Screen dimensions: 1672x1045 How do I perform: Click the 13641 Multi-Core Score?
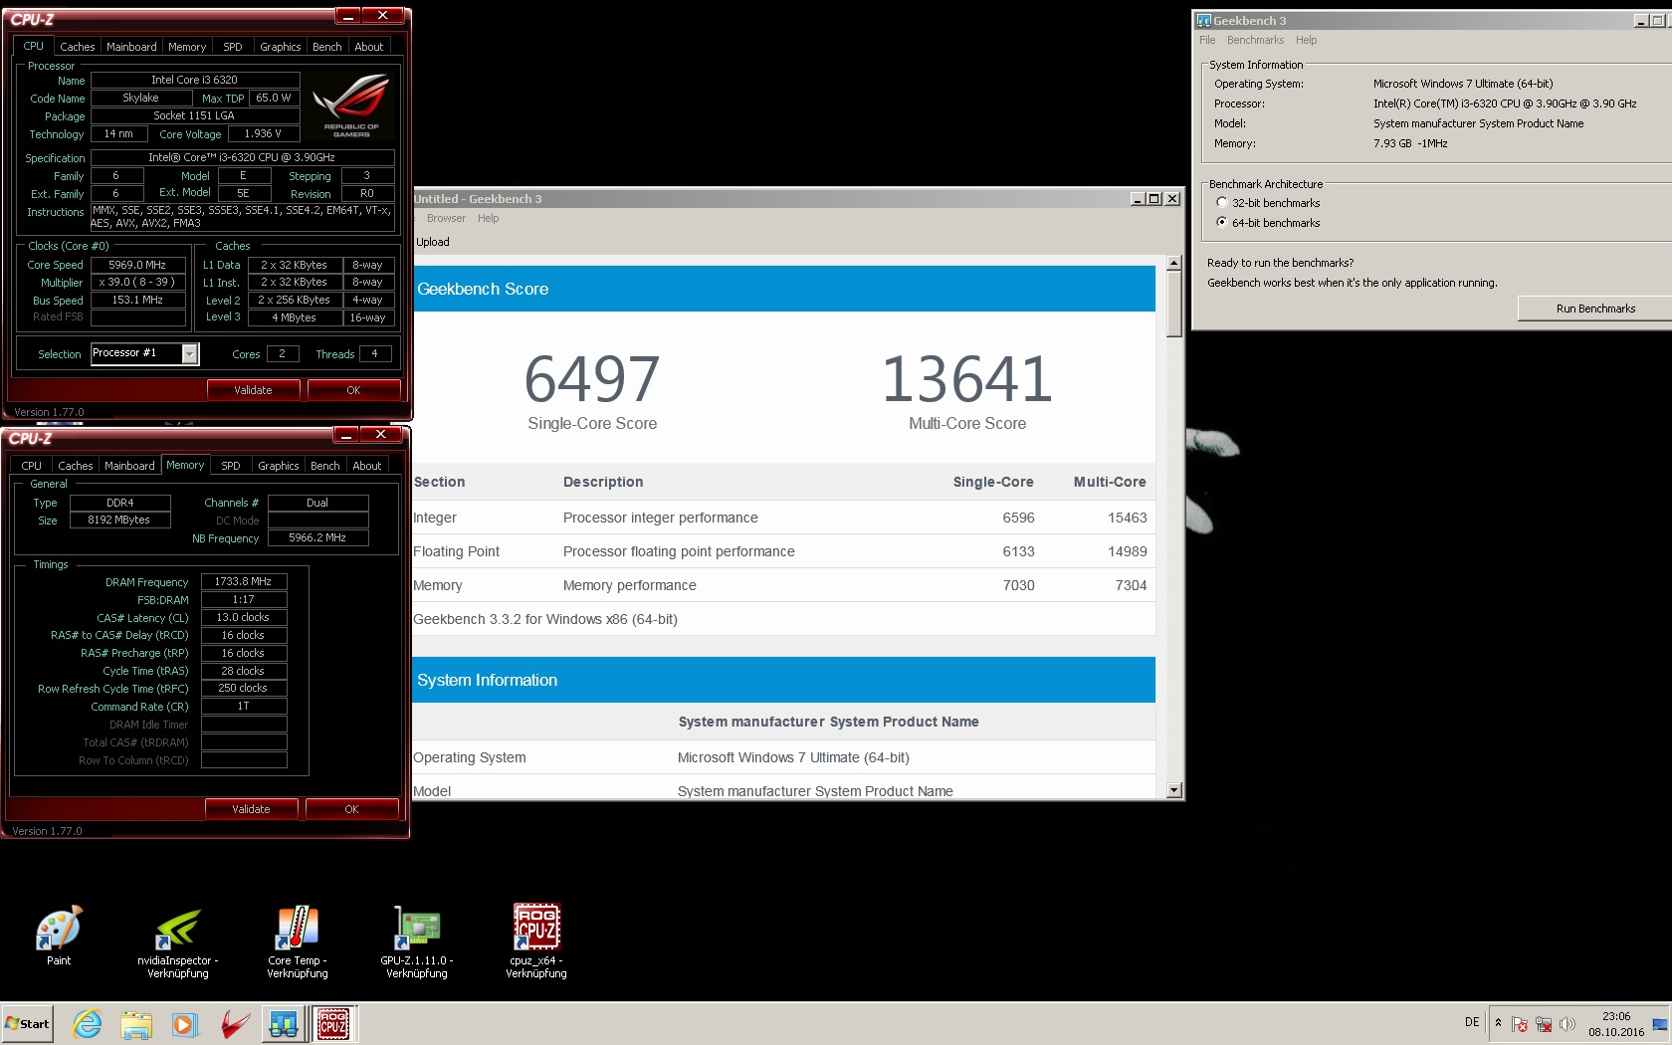click(x=967, y=379)
